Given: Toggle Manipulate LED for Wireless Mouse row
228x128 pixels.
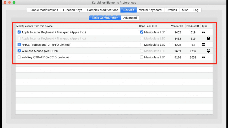Looking at the screenshot, I should tap(142, 51).
